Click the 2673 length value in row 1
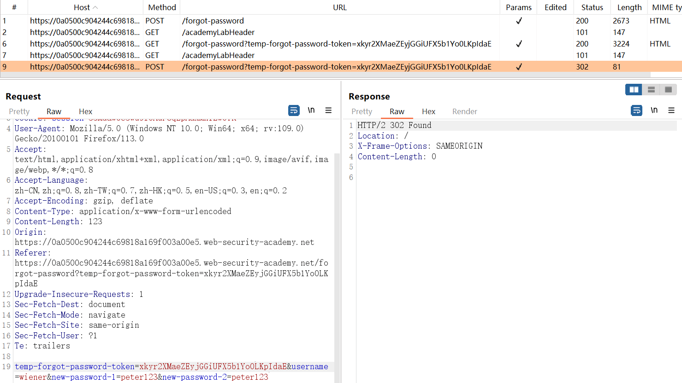Image resolution: width=682 pixels, height=383 pixels. pyautogui.click(x=621, y=21)
